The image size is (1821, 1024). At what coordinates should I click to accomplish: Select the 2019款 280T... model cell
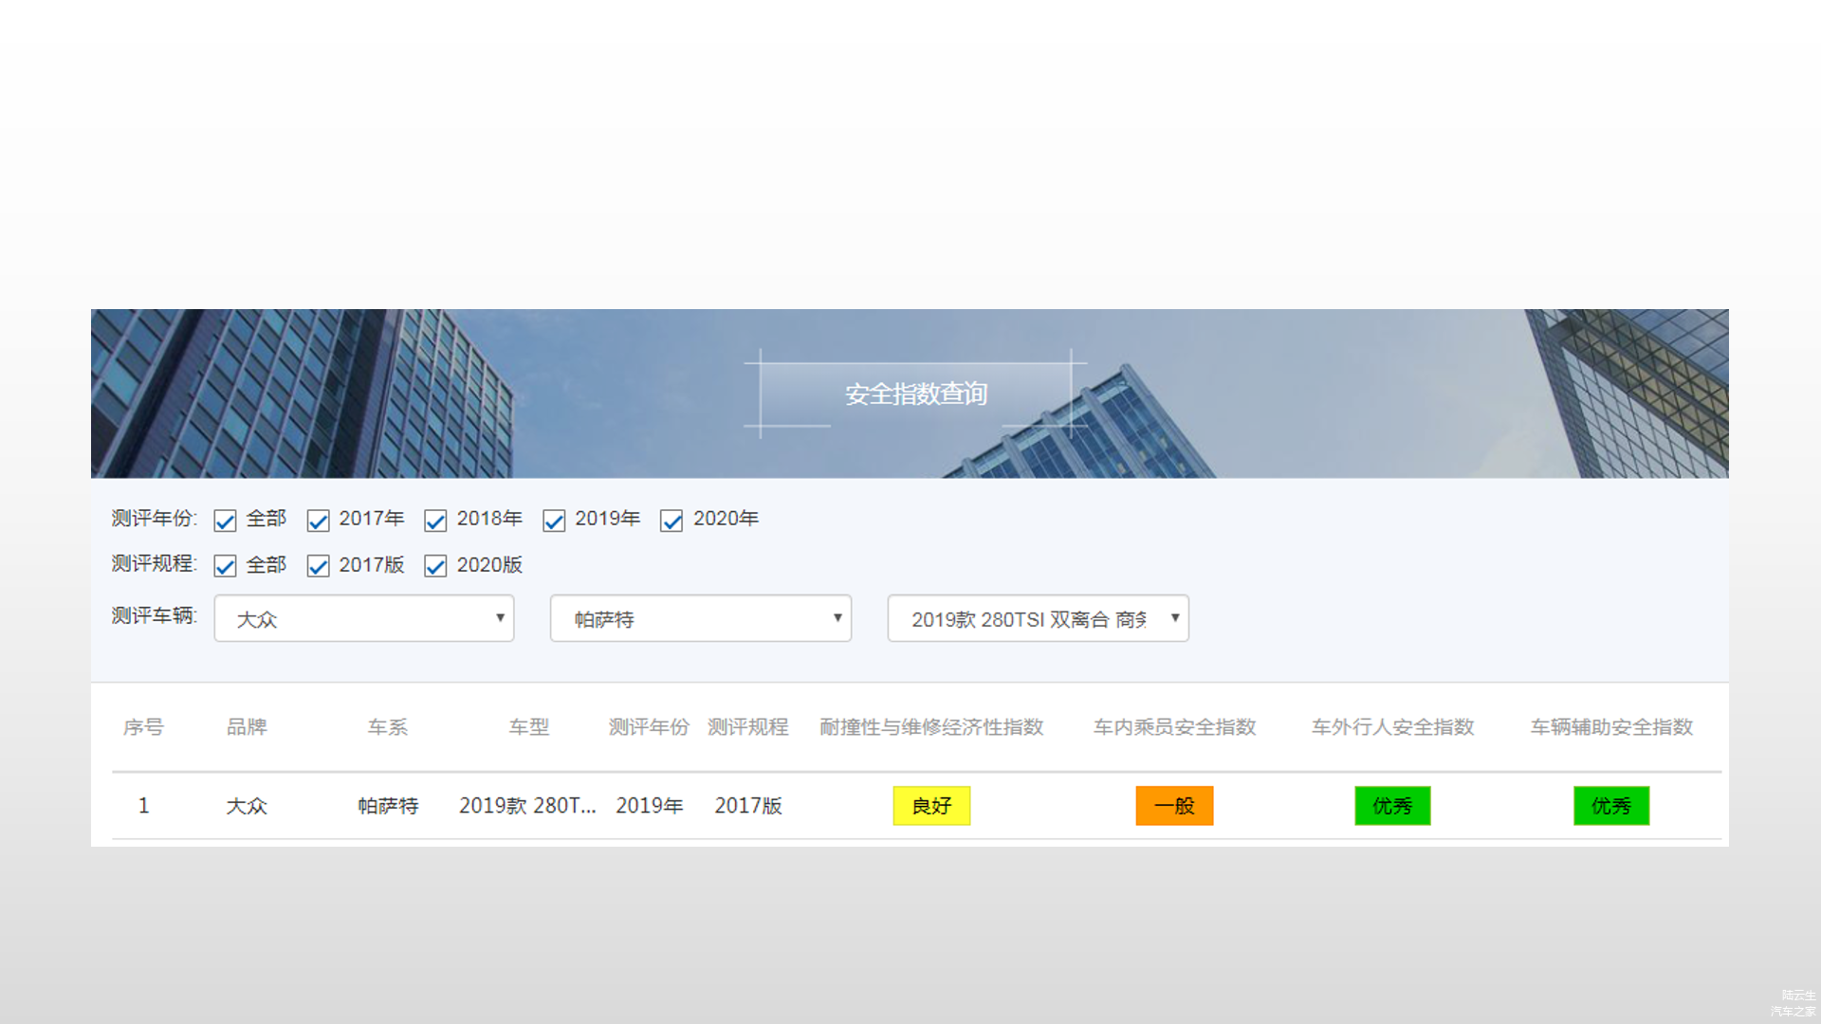coord(528,806)
